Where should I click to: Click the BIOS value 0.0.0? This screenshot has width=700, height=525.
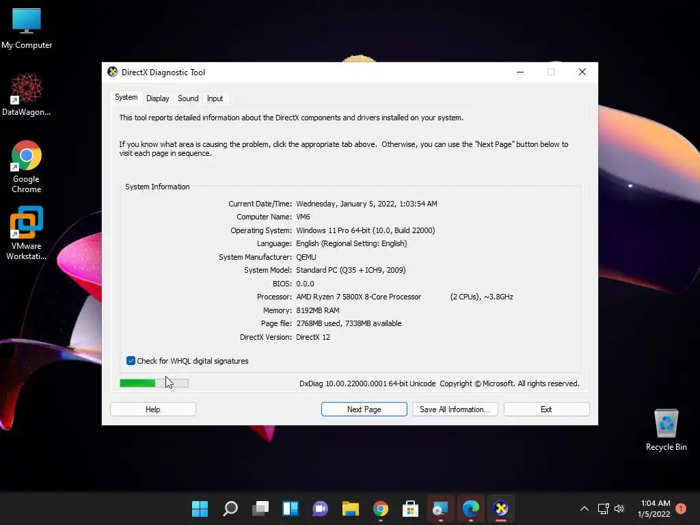[305, 284]
